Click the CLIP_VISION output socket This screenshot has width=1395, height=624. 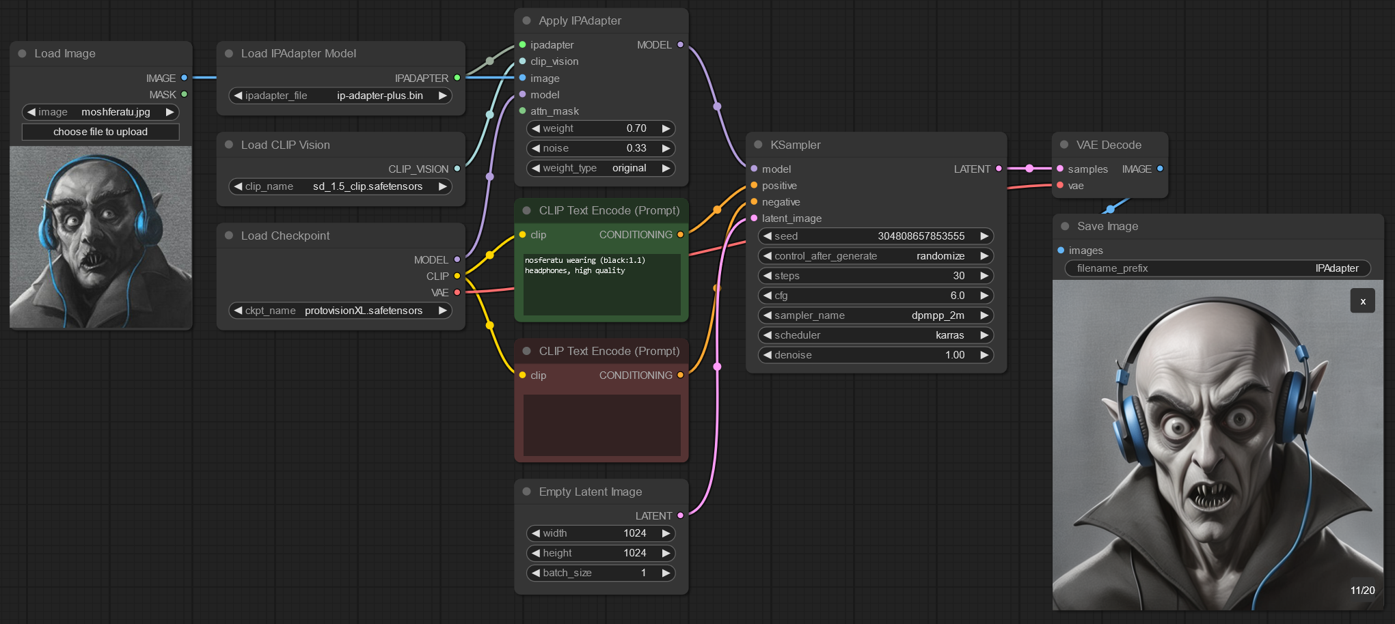[x=457, y=169]
